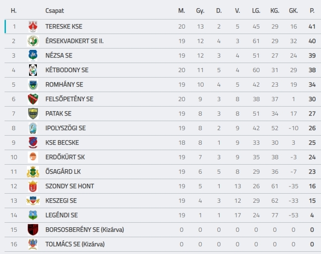Select the Ősagárd LK coat of arms
The height and width of the screenshot is (254, 321).
33,171
